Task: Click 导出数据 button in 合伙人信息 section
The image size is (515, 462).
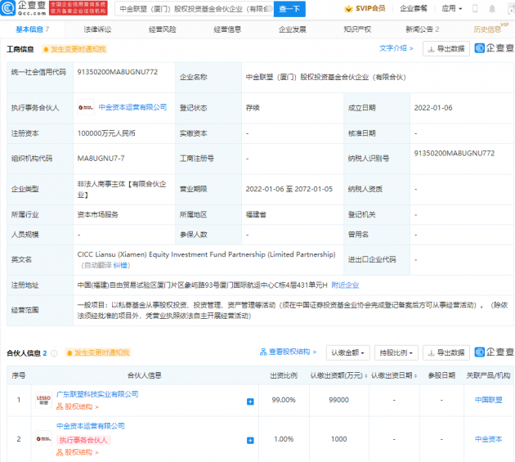Action: tap(446, 352)
